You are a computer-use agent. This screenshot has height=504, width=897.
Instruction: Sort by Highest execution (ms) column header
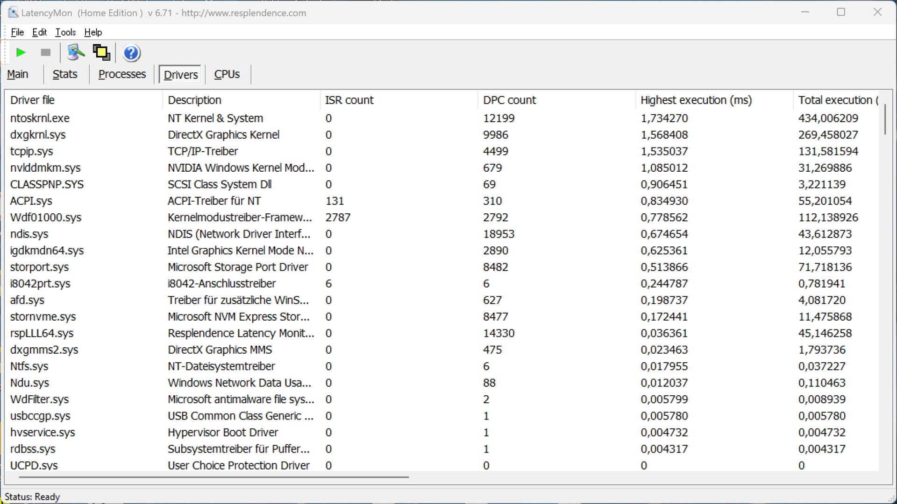coord(696,100)
